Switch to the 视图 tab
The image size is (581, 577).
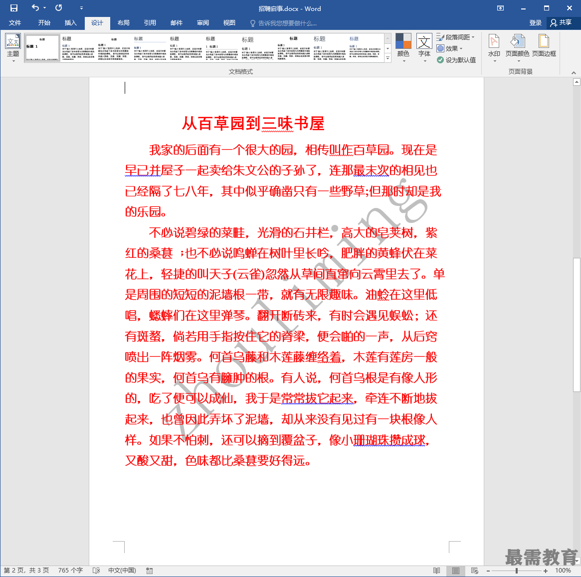(x=229, y=23)
